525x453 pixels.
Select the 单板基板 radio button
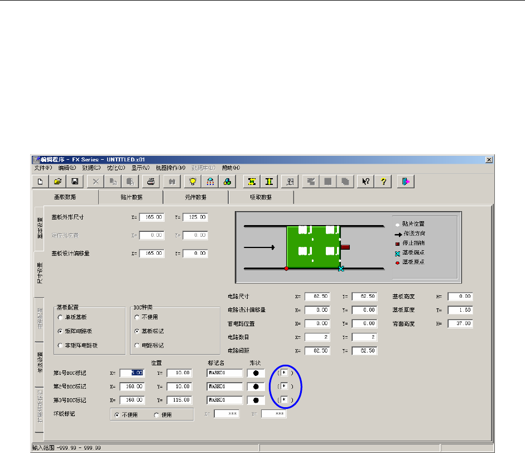pyautogui.click(x=60, y=317)
